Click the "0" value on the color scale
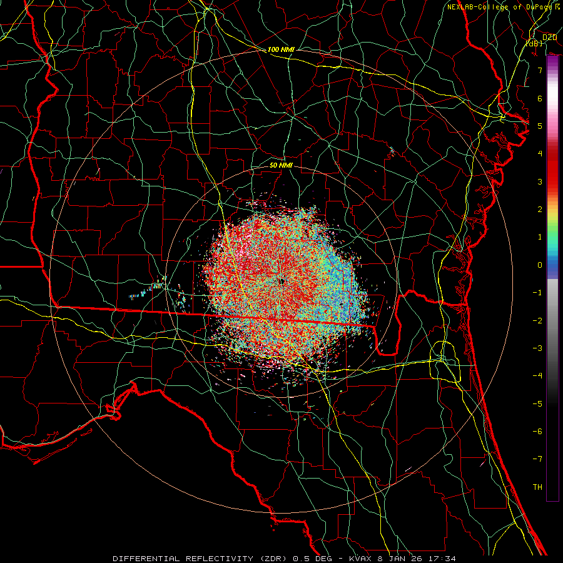This screenshot has width=563, height=563. [x=540, y=265]
